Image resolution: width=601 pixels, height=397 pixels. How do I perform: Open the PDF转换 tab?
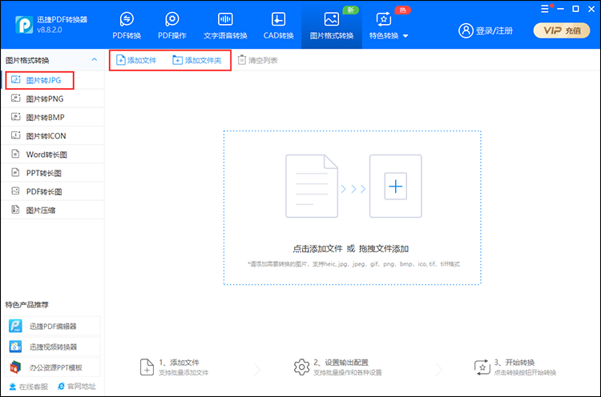tap(127, 26)
